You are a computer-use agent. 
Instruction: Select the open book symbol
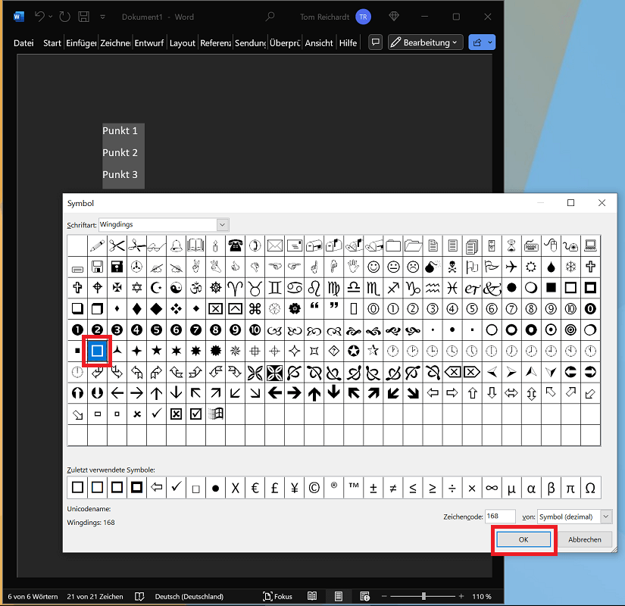coord(195,245)
